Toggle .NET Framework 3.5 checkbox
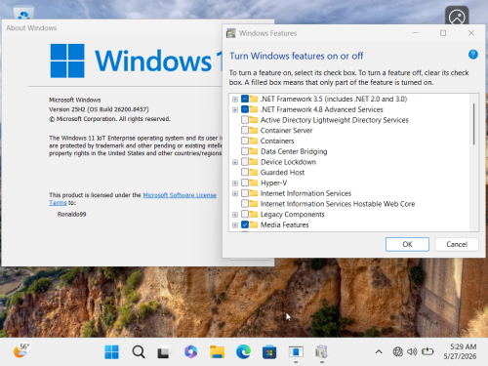Screen dimensions: 488x366 coord(245,99)
